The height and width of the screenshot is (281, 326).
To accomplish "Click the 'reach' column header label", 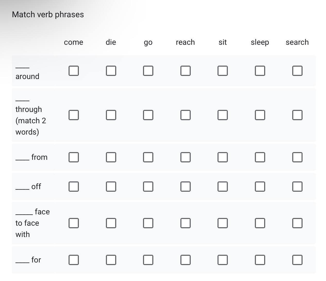I will click(185, 42).
